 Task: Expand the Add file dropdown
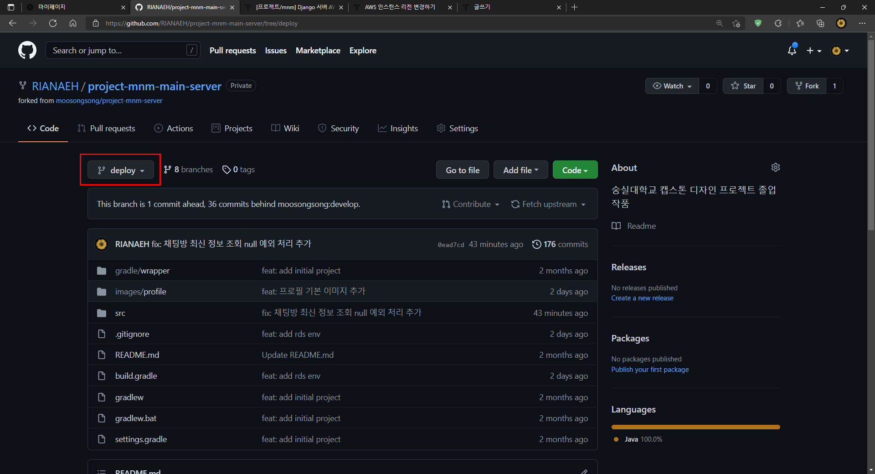tap(520, 170)
